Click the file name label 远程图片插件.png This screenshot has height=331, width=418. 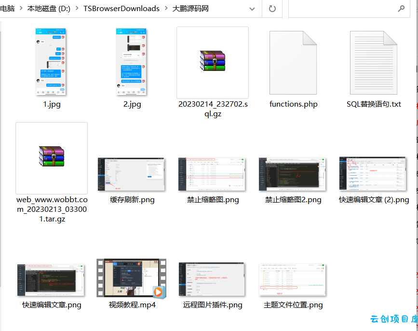click(x=213, y=305)
